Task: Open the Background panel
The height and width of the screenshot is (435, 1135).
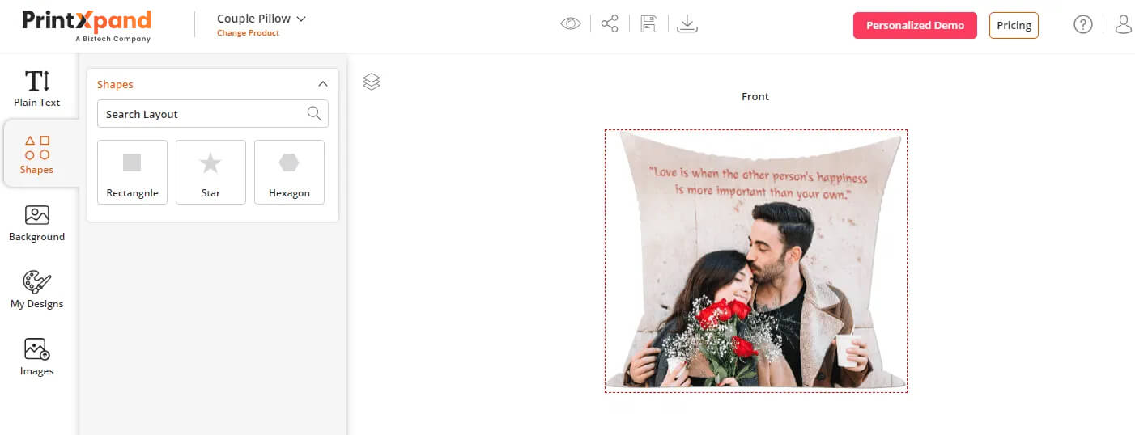Action: pos(37,223)
